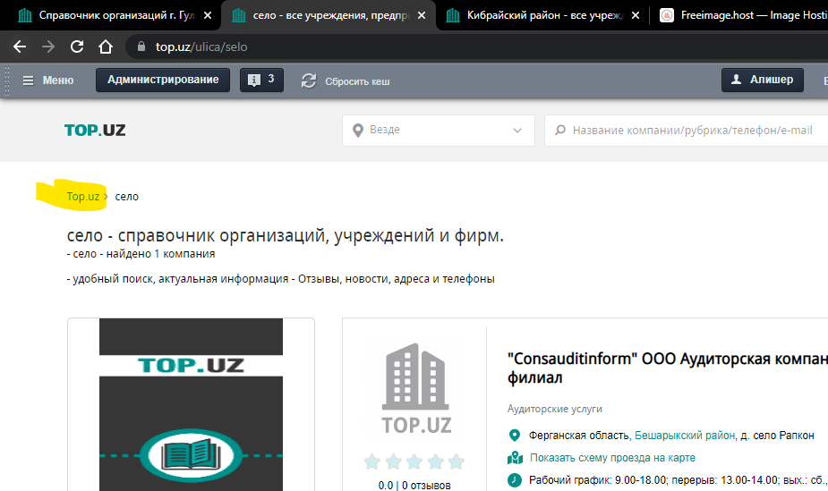Click the fifth rating star
828x491 pixels.
pyautogui.click(x=457, y=461)
